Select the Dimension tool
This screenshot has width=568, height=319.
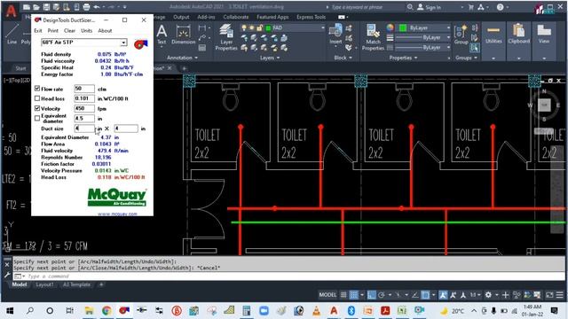point(184,35)
